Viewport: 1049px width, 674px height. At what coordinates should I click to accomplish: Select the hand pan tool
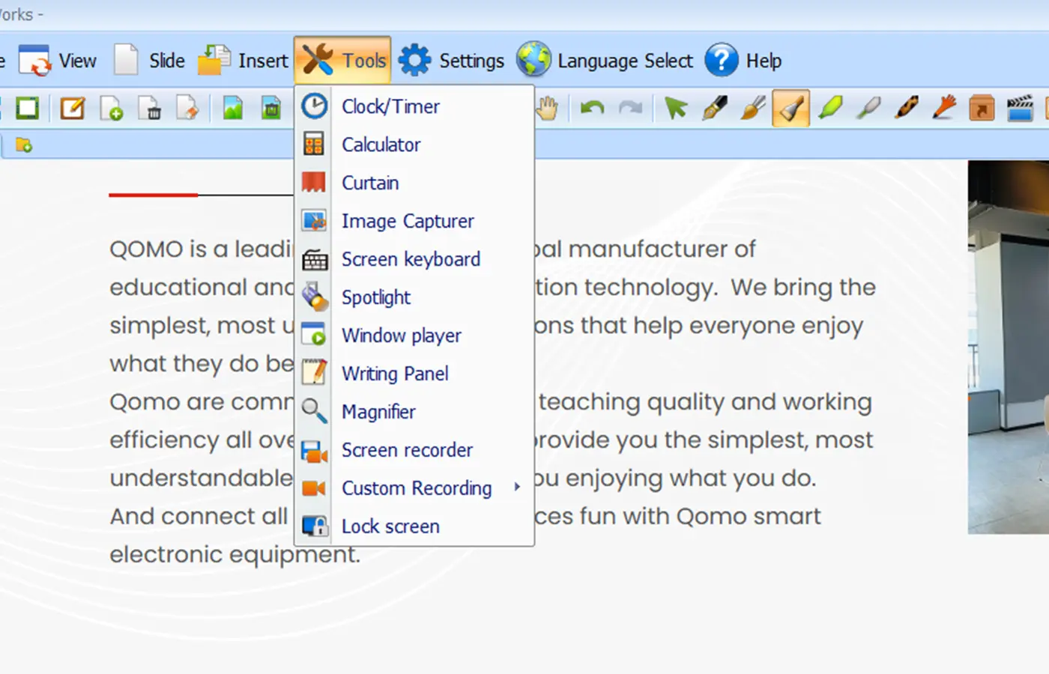(548, 109)
